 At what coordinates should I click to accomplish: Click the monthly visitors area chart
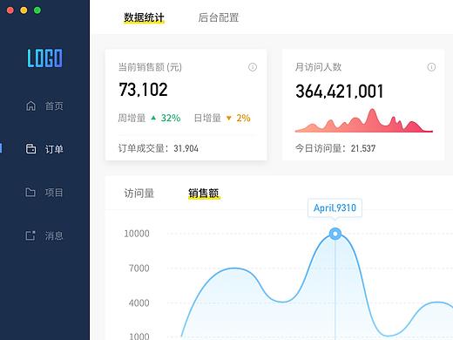coord(364,120)
